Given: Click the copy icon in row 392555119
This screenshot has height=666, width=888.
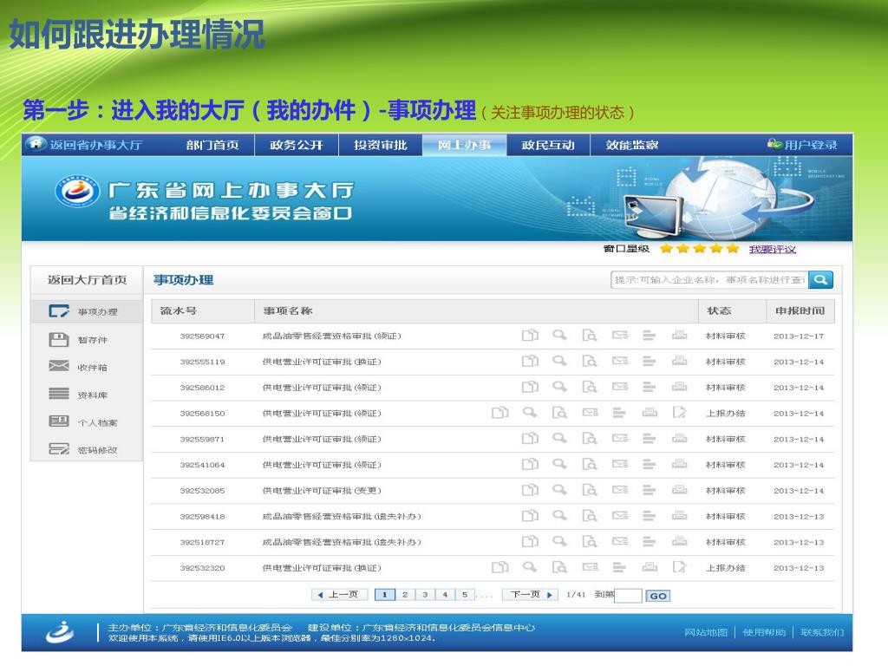Looking at the screenshot, I should click(530, 362).
